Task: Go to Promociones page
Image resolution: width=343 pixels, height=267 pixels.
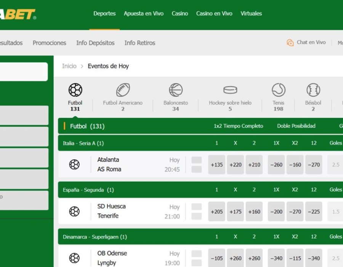Action: pyautogui.click(x=49, y=43)
